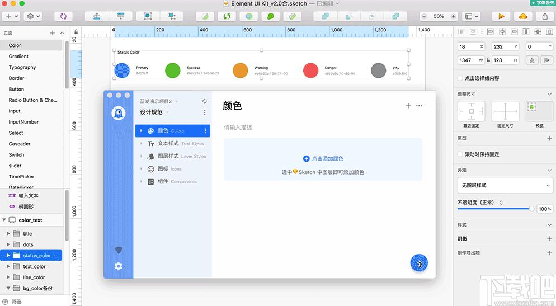Image resolution: width=556 pixels, height=306 pixels.
Task: Click the blue floating round button
Action: click(x=419, y=263)
